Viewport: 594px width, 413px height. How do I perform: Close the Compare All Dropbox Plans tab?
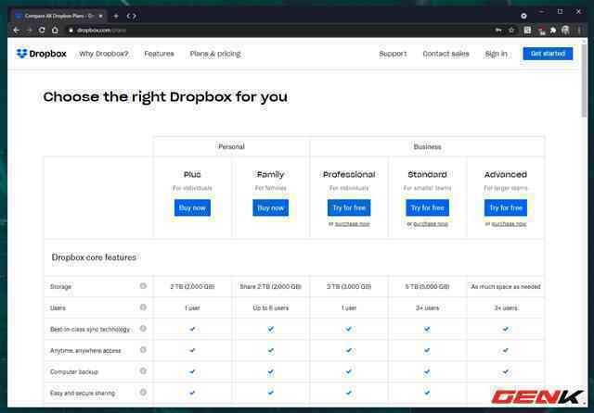101,16
